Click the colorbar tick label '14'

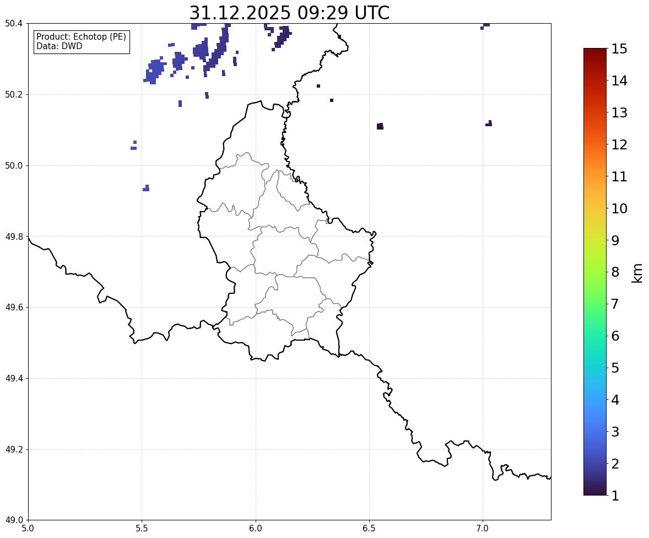coord(619,81)
